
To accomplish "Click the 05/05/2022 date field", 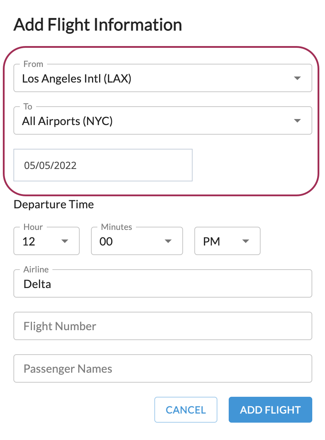I will click(103, 165).
